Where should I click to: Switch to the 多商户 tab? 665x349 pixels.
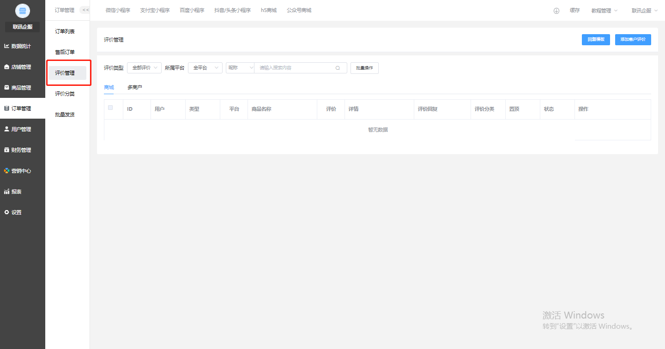click(x=135, y=87)
